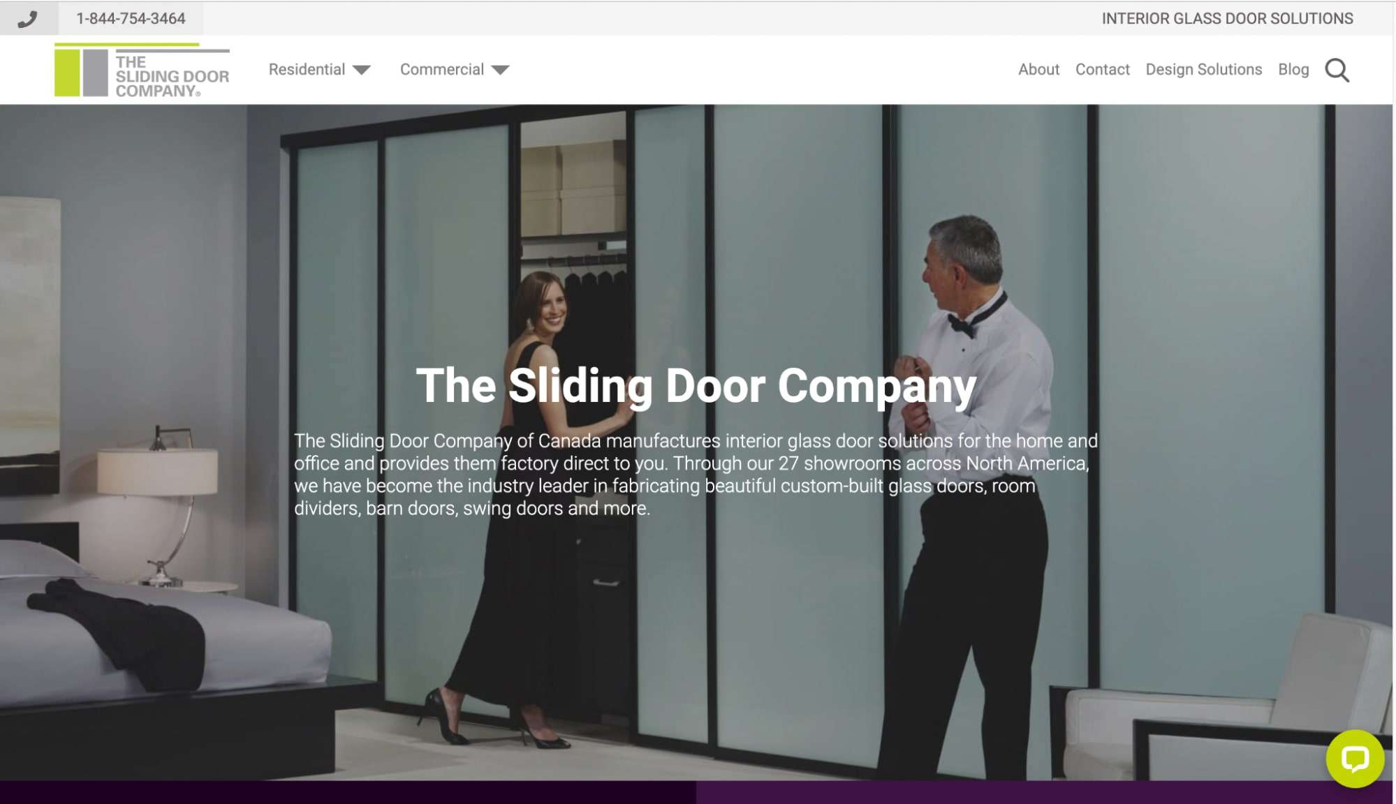Open the Blog link

tap(1293, 69)
